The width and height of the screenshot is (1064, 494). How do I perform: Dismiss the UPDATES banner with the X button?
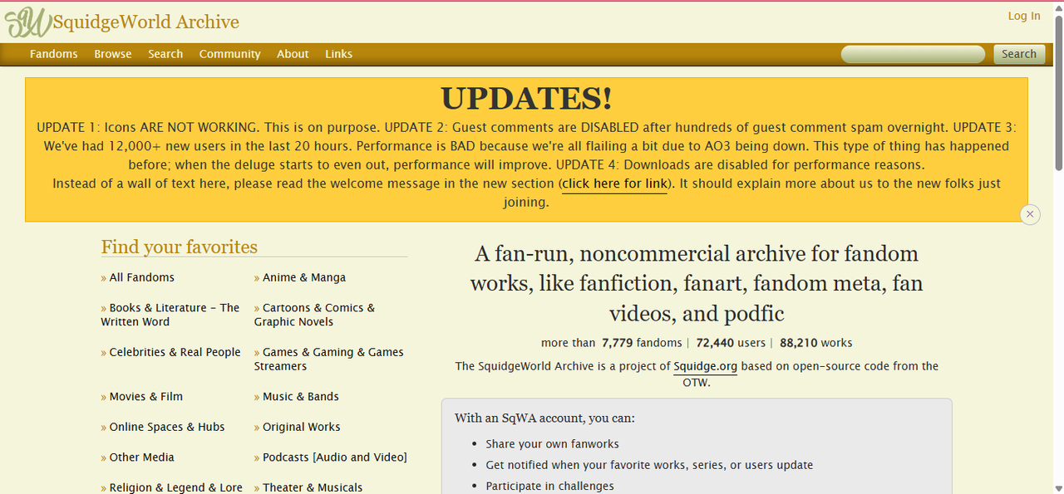tap(1030, 214)
